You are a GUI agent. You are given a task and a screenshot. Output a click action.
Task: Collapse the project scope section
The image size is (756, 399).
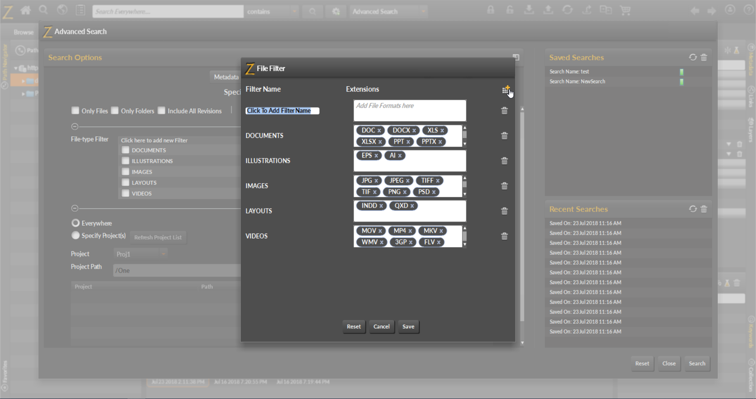pos(75,208)
